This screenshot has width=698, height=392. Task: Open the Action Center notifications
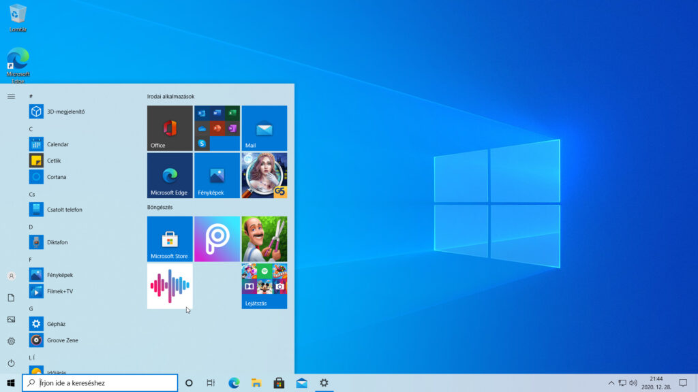coord(683,382)
